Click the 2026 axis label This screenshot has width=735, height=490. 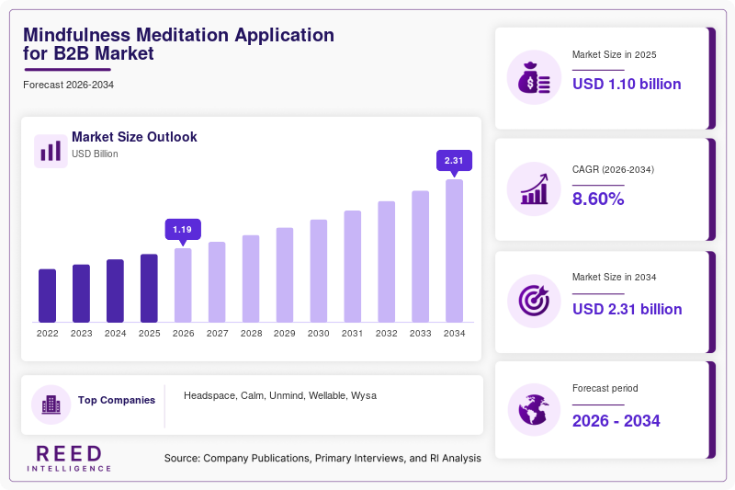click(x=183, y=334)
